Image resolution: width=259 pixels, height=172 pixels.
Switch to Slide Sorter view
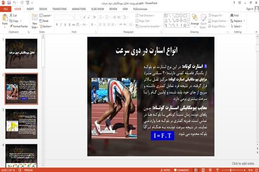point(203,170)
